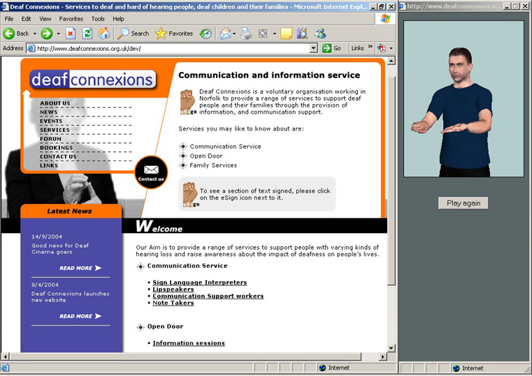This screenshot has height=376, width=532.
Task: Print the page using printer icon
Action: pos(246,33)
